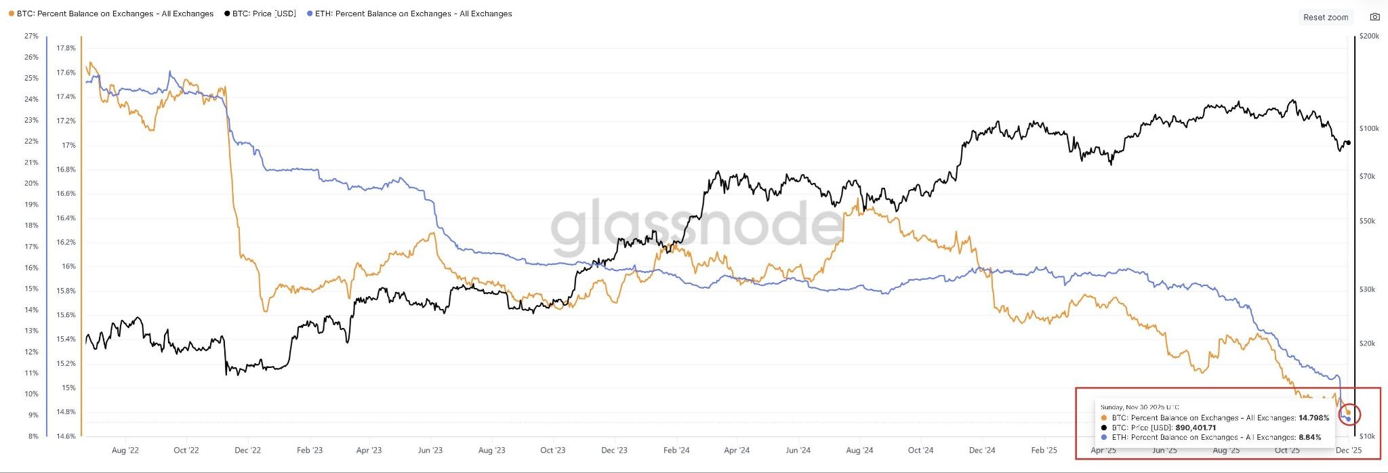Click the black BTC price end marker
The width and height of the screenshot is (1388, 473).
point(1348,142)
